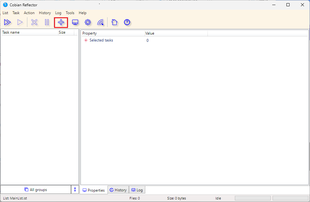This screenshot has width=310, height=202.
Task: Click the Selected tasks value 0
Action: pyautogui.click(x=147, y=41)
